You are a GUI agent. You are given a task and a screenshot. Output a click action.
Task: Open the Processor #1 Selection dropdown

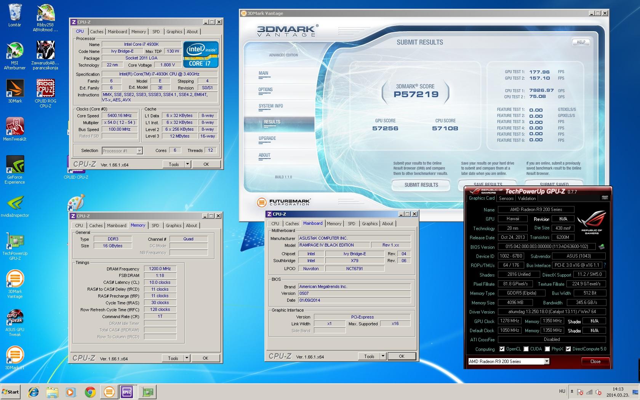point(122,151)
